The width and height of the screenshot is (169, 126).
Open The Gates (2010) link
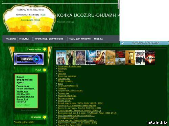[70, 125]
